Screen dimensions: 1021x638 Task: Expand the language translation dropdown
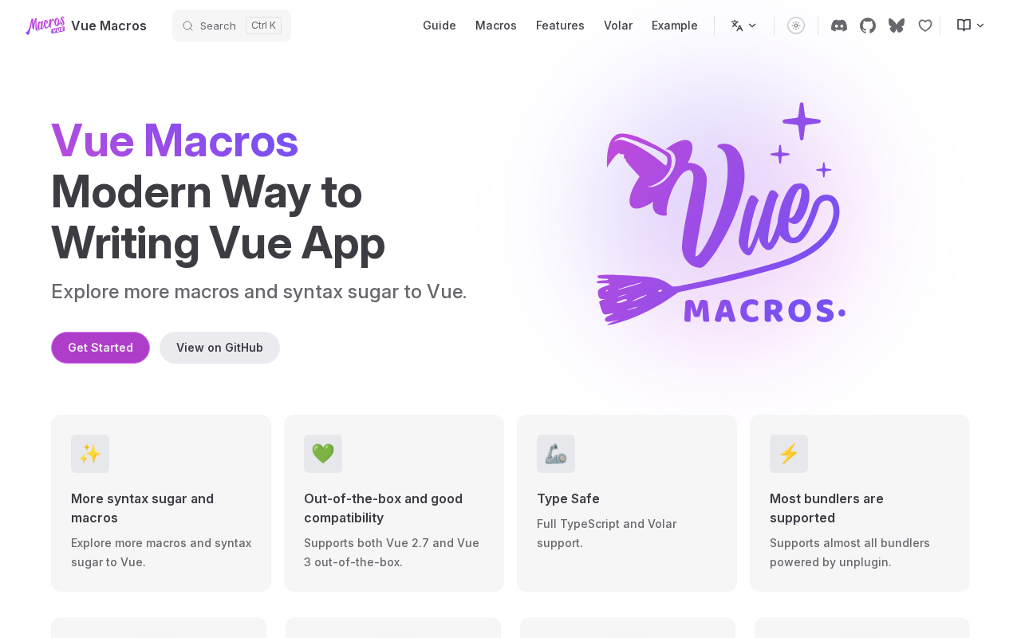(x=743, y=26)
